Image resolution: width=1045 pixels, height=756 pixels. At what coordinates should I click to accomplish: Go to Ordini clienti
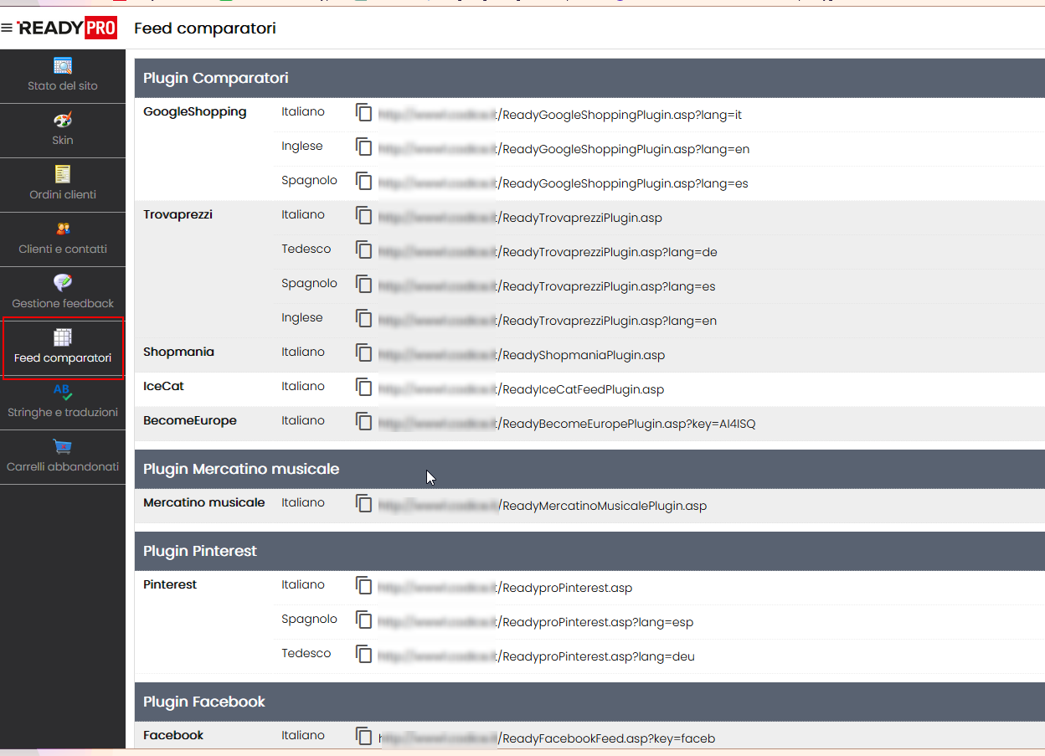coord(63,185)
